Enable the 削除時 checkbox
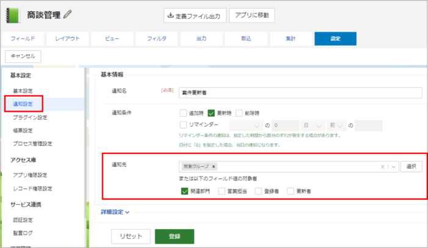Image resolution: width=428 pixels, height=248 pixels. pyautogui.click(x=239, y=113)
